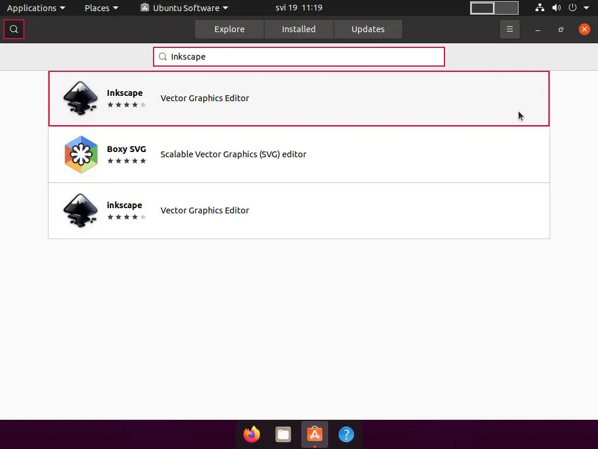598x449 pixels.
Task: Click Vector Graphics Editor text of first result
Action: click(x=205, y=98)
